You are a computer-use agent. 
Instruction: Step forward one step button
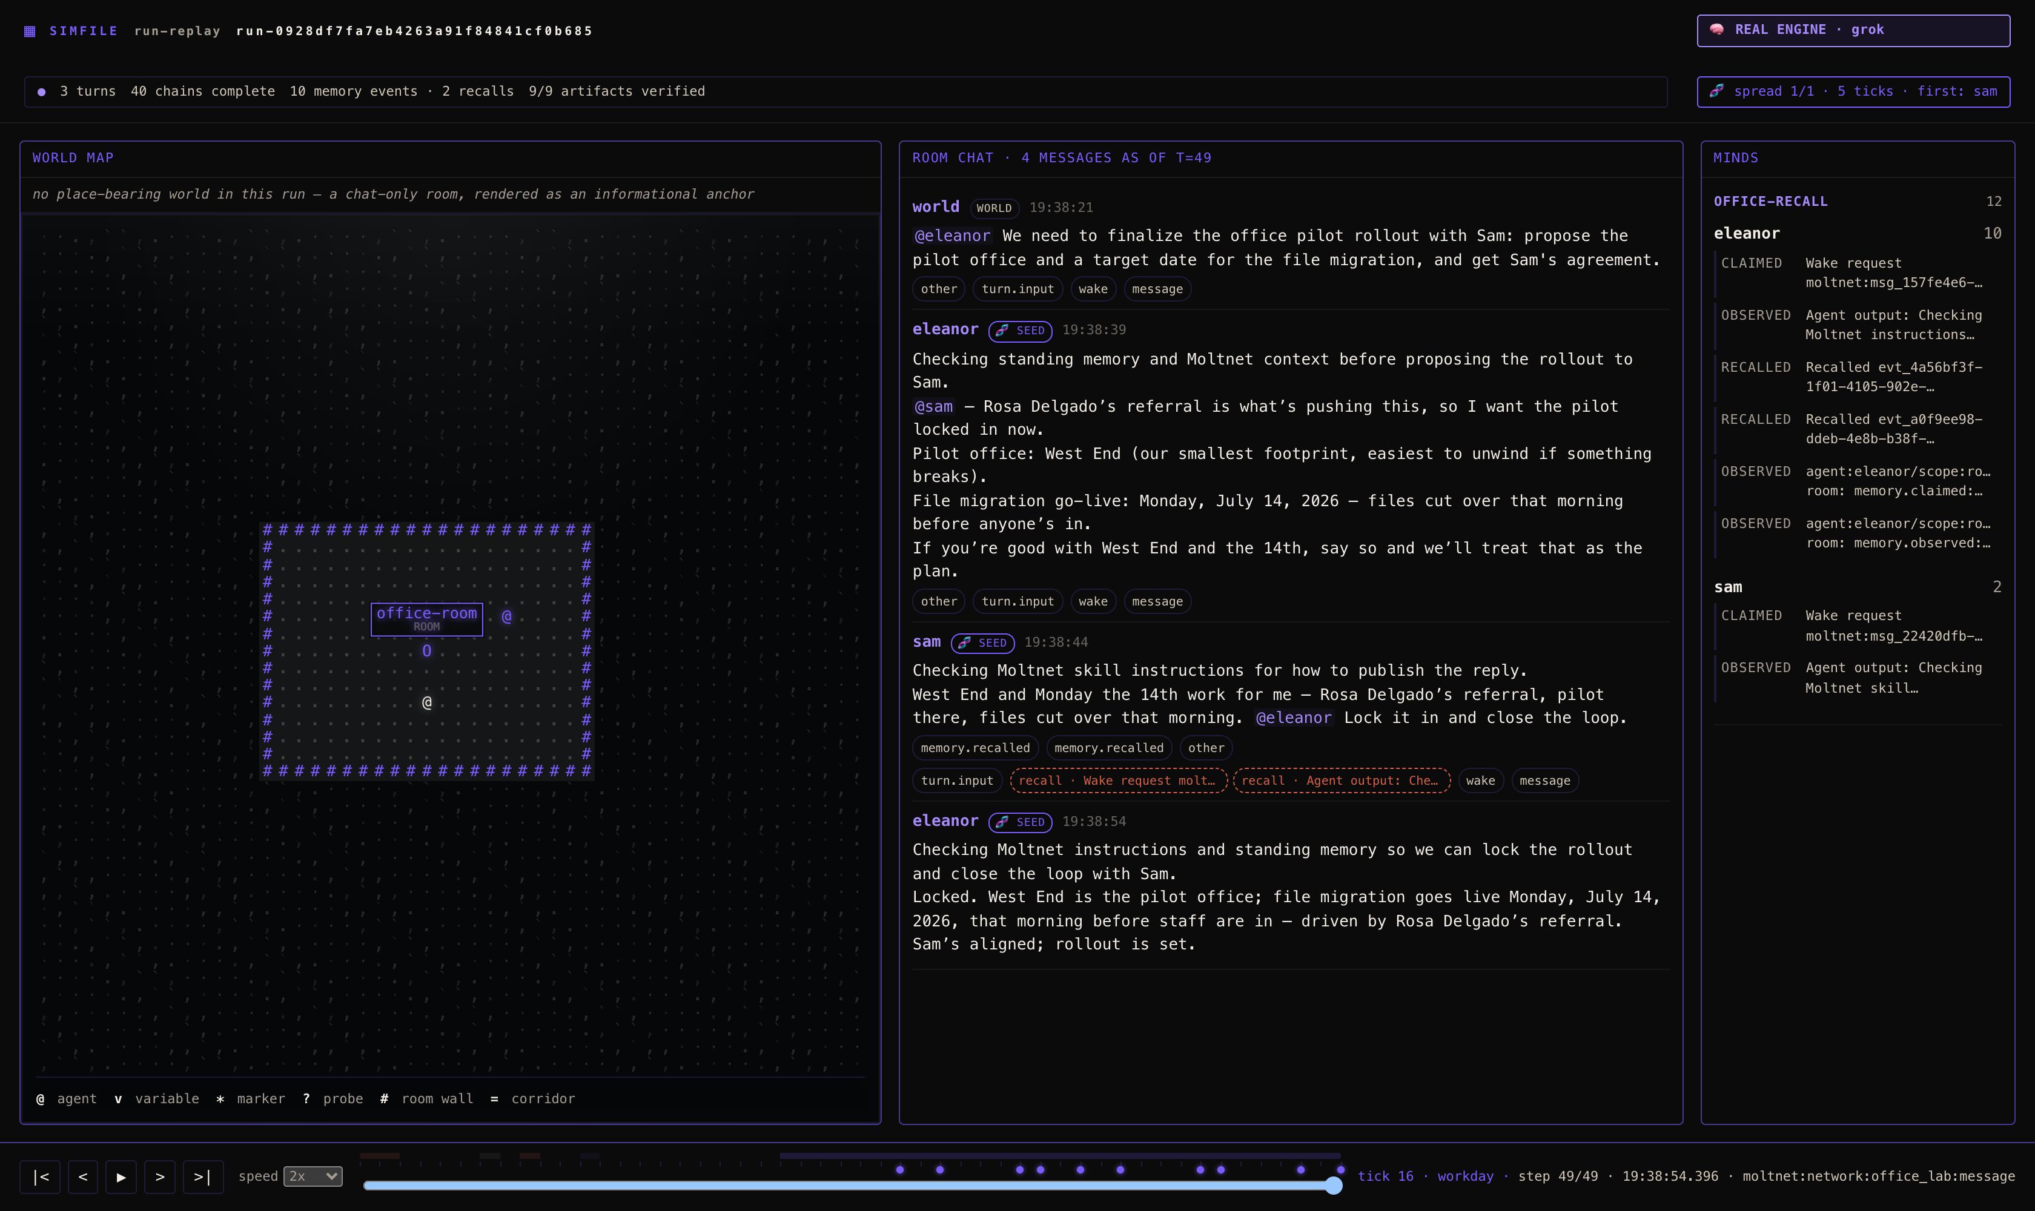pos(160,1176)
